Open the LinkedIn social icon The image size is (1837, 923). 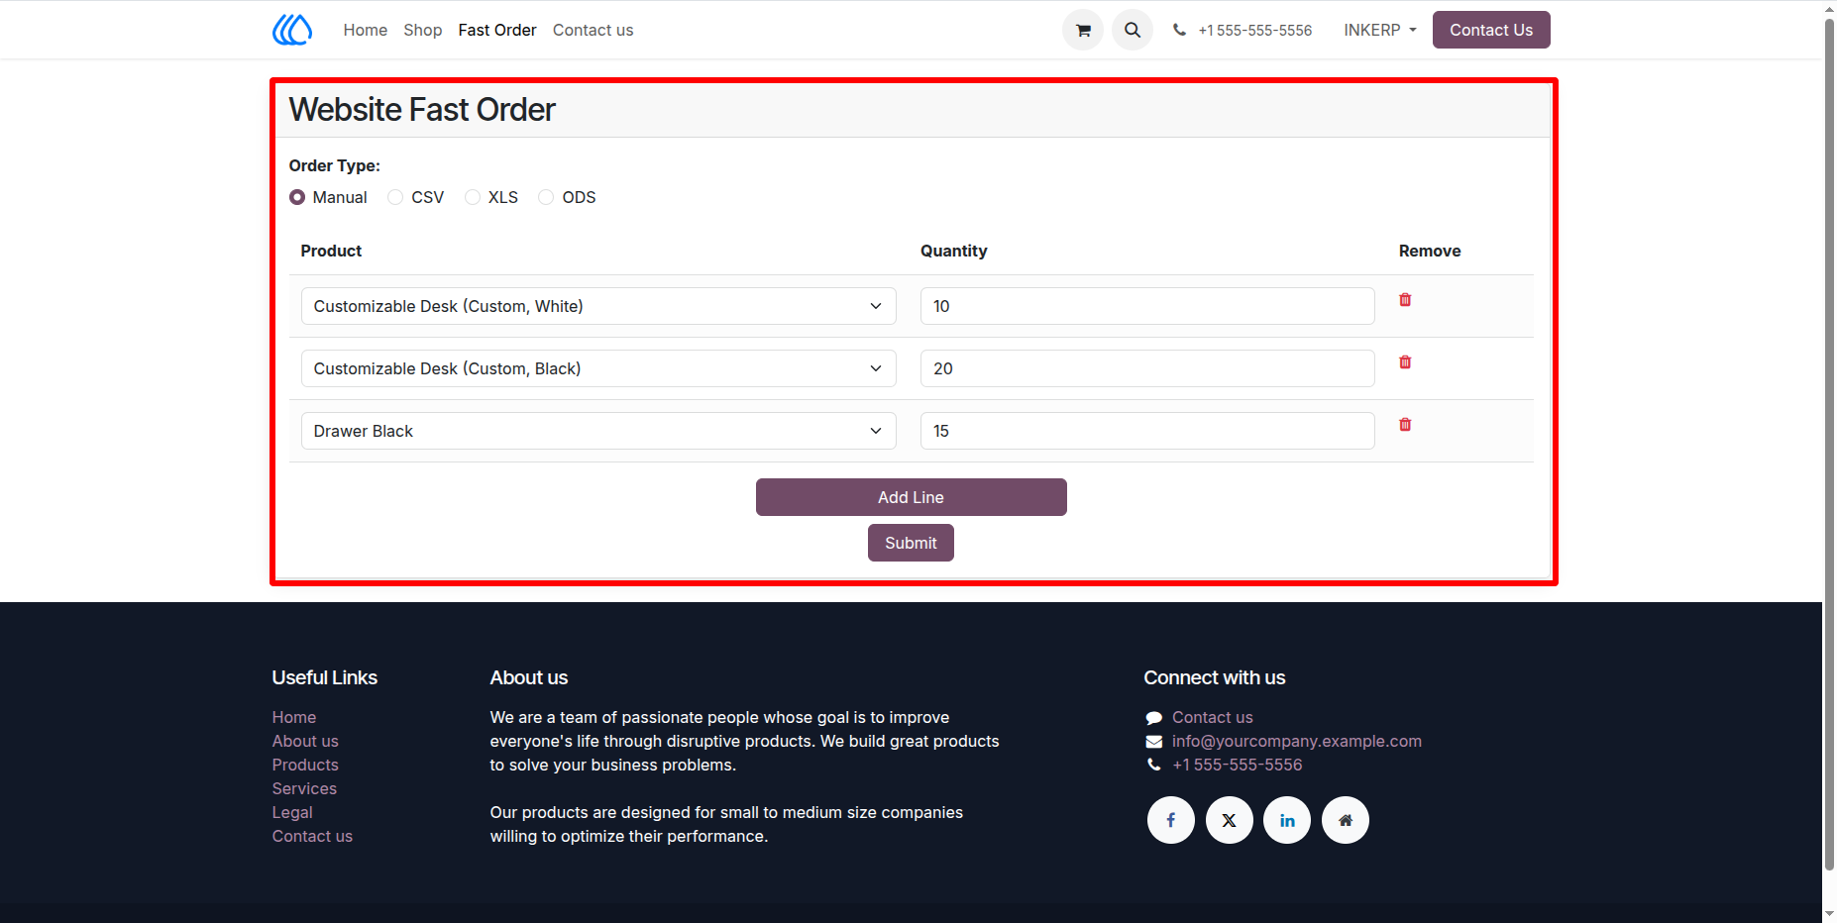click(1287, 820)
